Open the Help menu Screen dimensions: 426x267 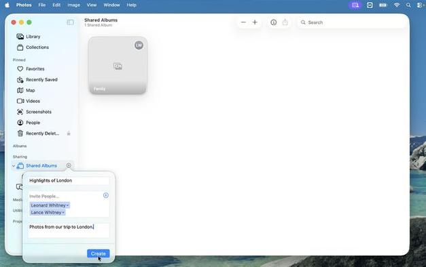[x=132, y=5]
